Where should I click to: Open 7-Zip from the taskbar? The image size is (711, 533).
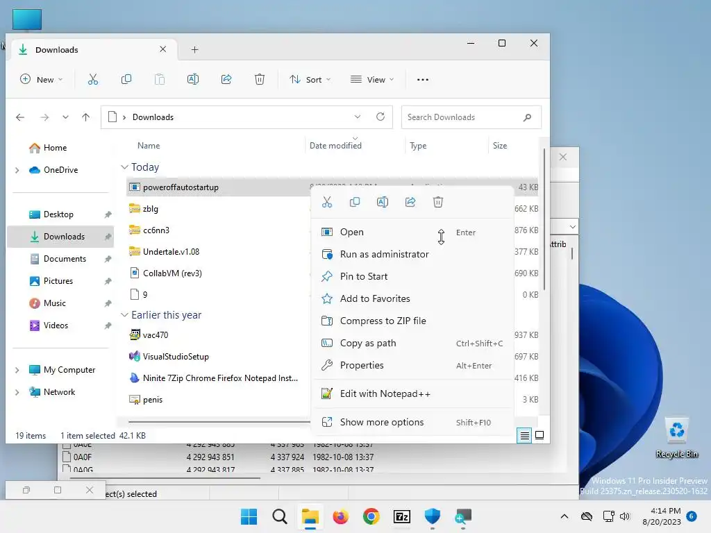(402, 516)
